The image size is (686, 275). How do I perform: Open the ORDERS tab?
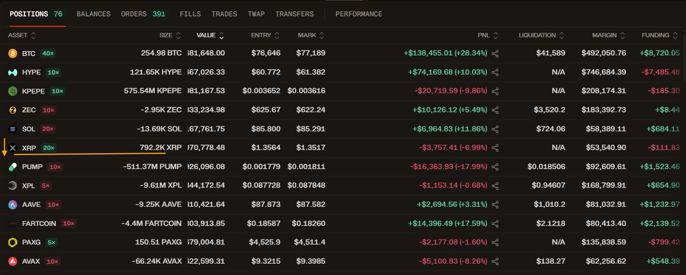click(x=145, y=14)
